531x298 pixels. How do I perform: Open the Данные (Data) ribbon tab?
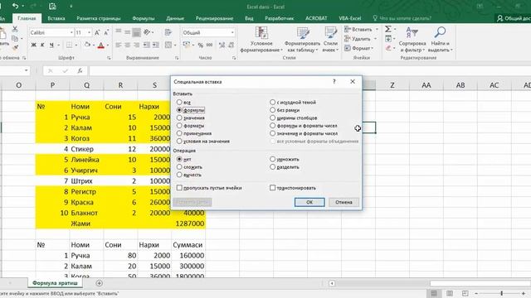(x=175, y=18)
